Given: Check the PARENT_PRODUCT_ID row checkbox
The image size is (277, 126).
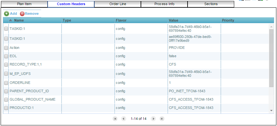Looking at the screenshot, I should (x=6, y=91).
